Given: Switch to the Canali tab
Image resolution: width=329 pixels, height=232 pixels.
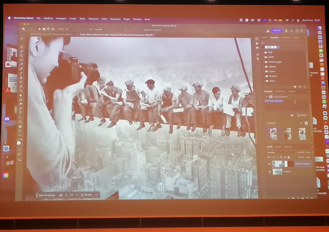Looking at the screenshot, I should click(278, 147).
